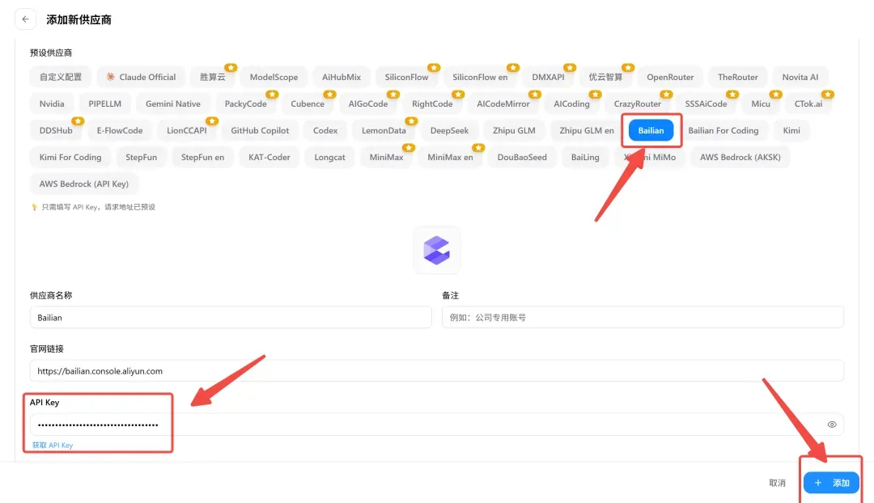Select the 胜算云 provider preset

coord(212,77)
